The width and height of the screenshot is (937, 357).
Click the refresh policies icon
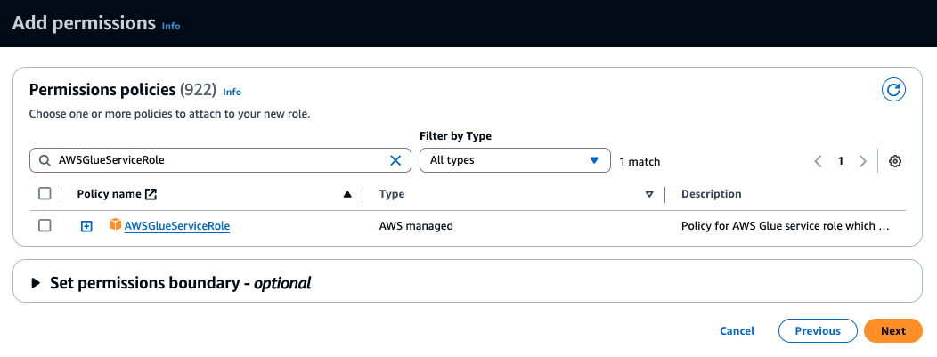893,89
